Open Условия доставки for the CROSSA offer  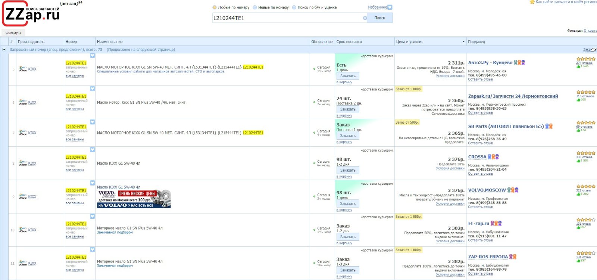pos(450,168)
